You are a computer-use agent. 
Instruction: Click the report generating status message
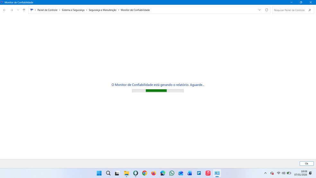tap(158, 85)
